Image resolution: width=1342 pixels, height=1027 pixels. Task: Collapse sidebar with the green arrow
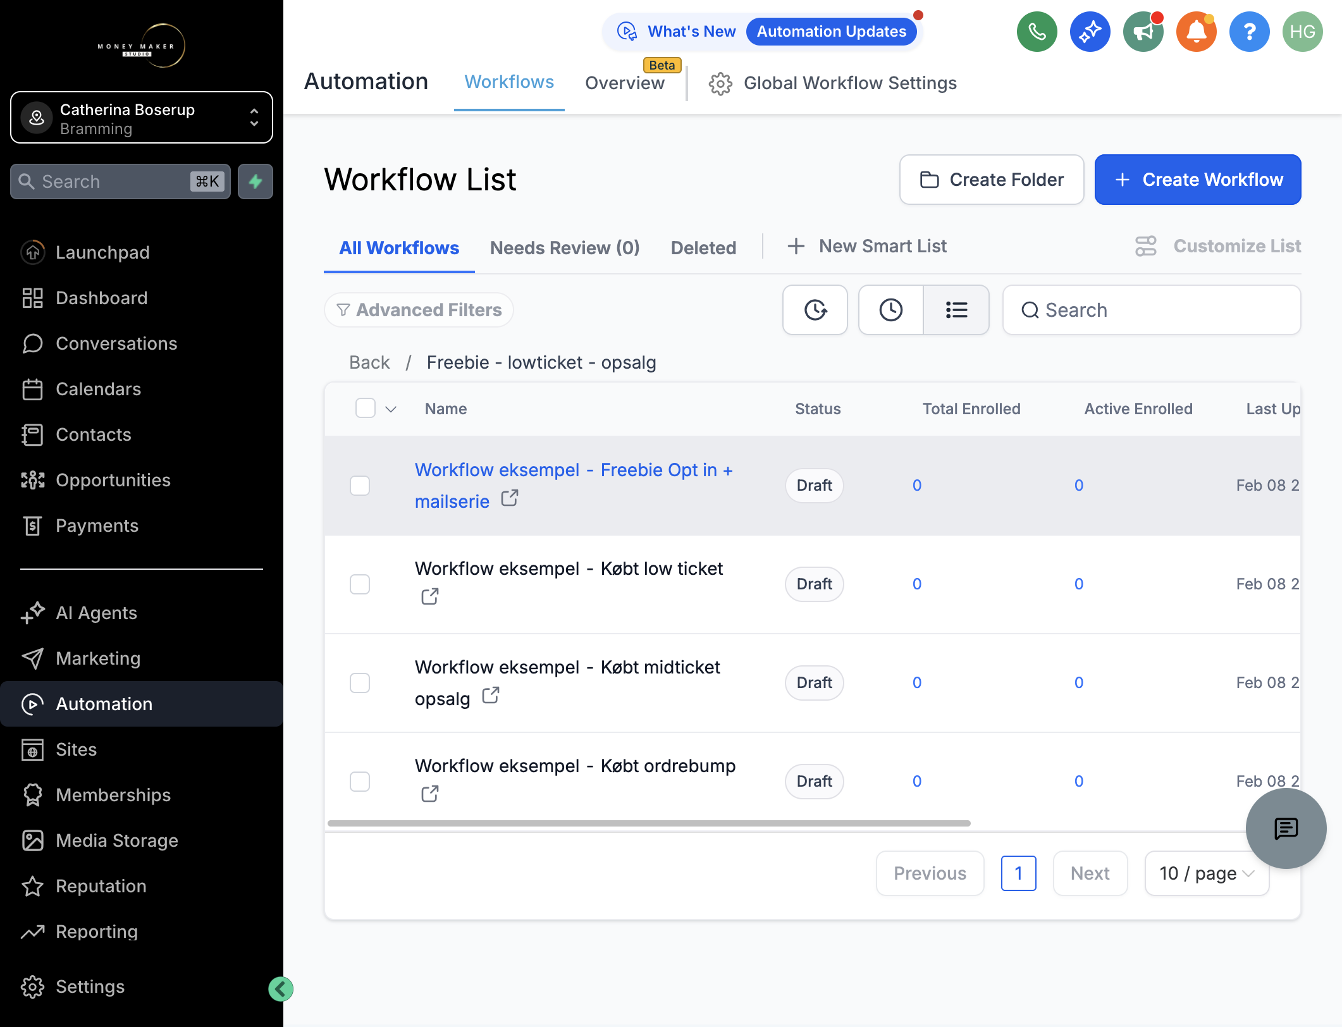click(281, 988)
